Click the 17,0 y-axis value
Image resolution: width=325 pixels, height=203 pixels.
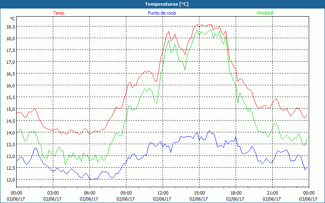tap(10, 62)
